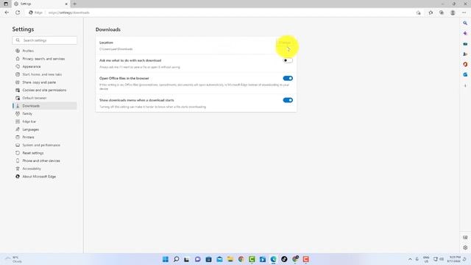
Task: Open a new tab with plus button
Action: (74, 4)
